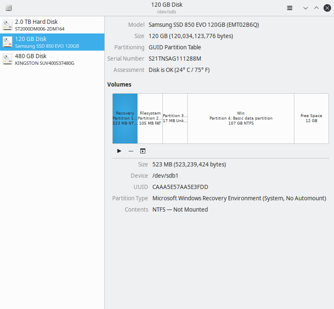The height and width of the screenshot is (309, 334).
Task: Select the 120 GB Disk Samsung SSD entry
Action: click(x=52, y=42)
